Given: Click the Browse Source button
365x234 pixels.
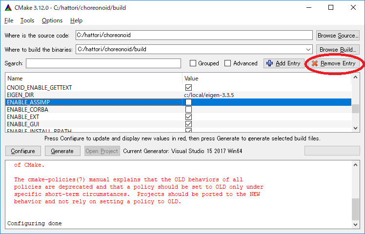Looking at the screenshot, I should tap(338, 36).
